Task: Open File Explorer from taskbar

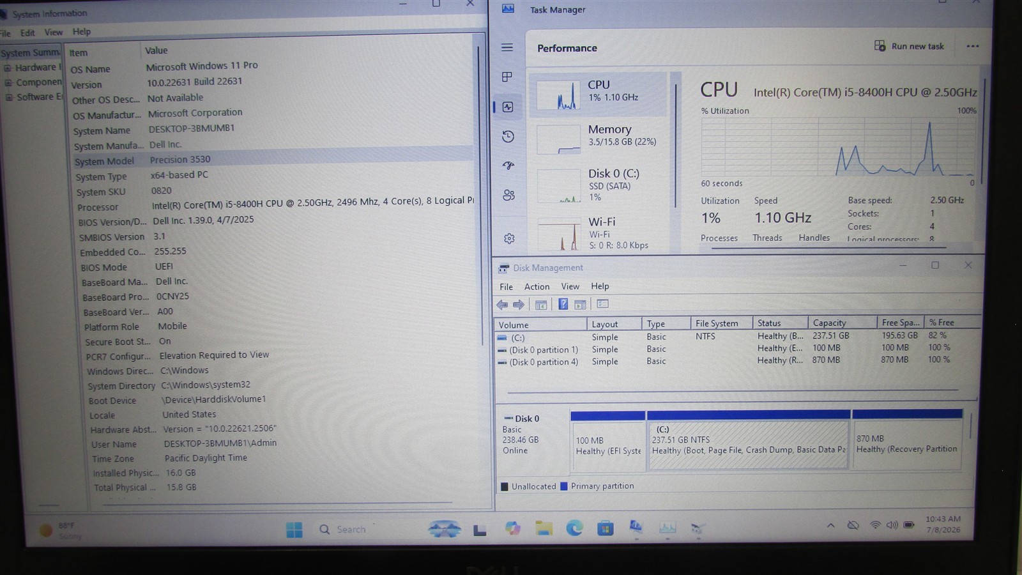Action: [544, 528]
